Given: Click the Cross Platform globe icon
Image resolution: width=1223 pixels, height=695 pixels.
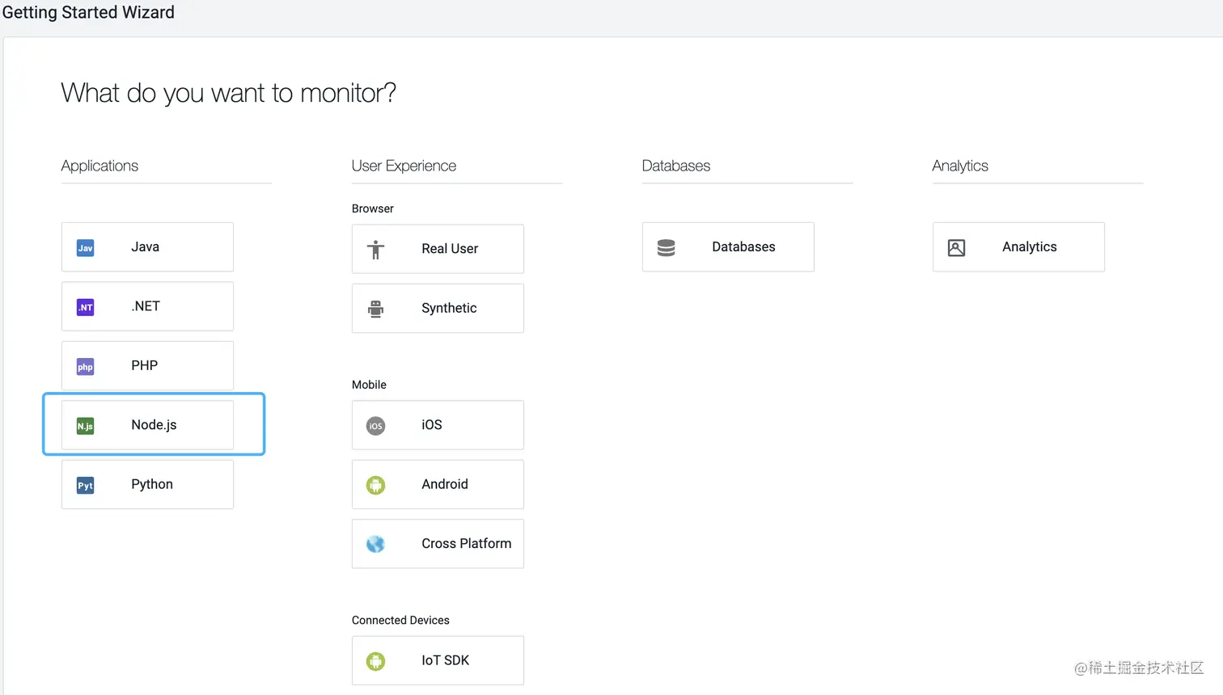Looking at the screenshot, I should pyautogui.click(x=375, y=544).
